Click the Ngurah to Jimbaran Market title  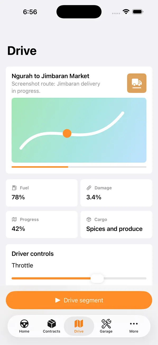pyautogui.click(x=50, y=76)
